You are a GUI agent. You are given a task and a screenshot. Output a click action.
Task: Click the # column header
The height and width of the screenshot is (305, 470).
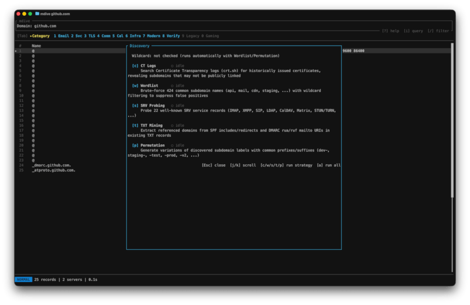click(x=20, y=46)
